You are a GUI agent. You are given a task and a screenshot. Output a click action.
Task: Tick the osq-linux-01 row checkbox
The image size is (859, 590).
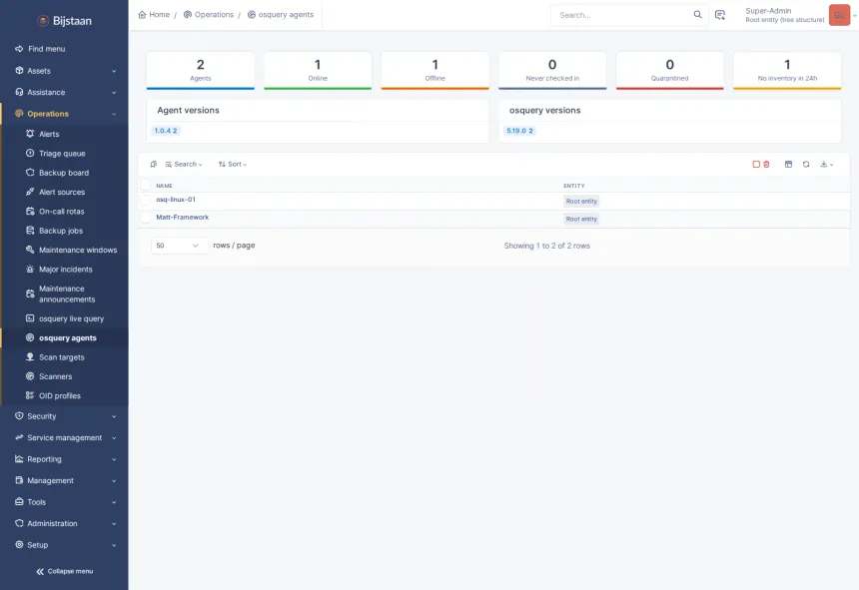145,201
